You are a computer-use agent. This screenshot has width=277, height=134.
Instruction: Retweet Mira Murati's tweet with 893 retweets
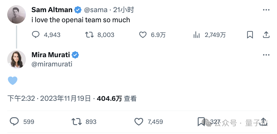pos(76,122)
